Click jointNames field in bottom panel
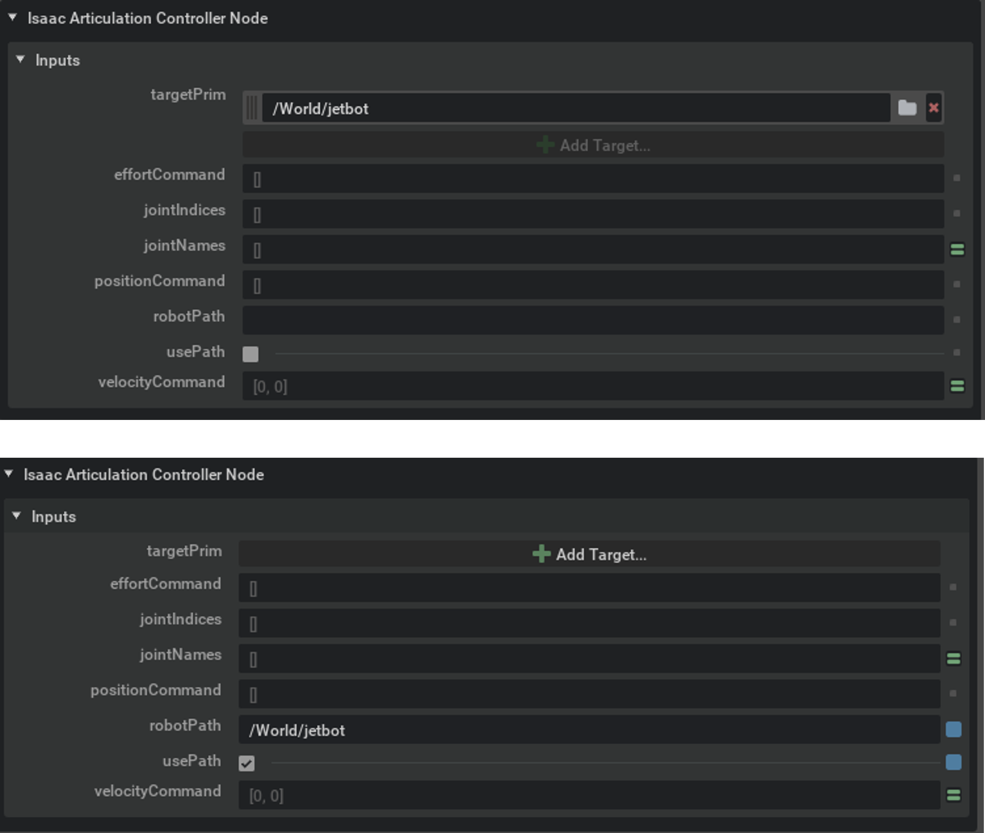985x833 pixels. pyautogui.click(x=589, y=658)
